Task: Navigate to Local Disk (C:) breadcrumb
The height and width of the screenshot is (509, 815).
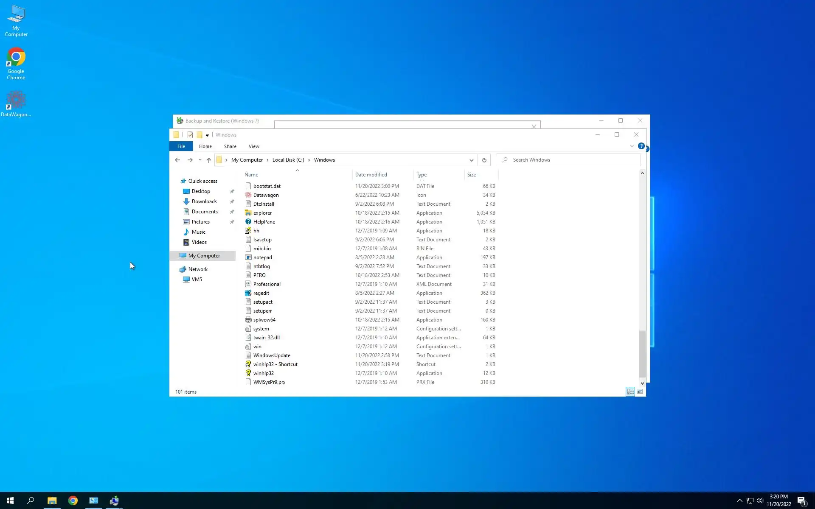Action: coord(288,160)
